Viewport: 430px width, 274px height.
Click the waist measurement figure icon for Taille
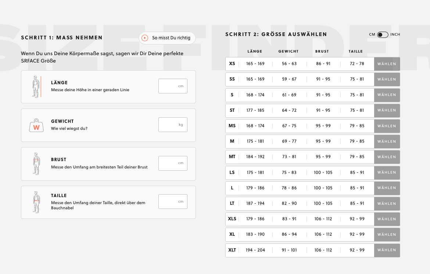pos(36,202)
